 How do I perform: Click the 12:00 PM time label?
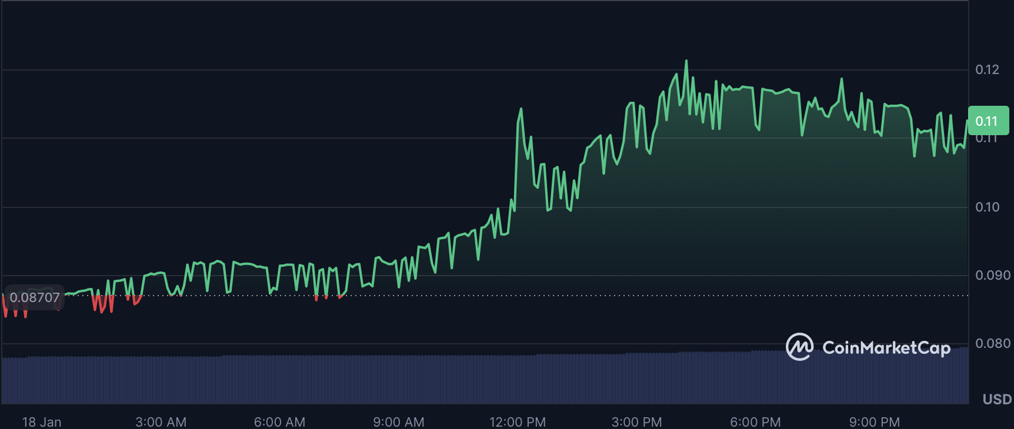point(518,422)
